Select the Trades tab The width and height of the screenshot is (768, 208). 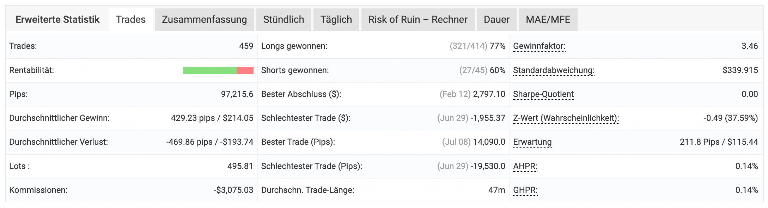[x=131, y=20]
